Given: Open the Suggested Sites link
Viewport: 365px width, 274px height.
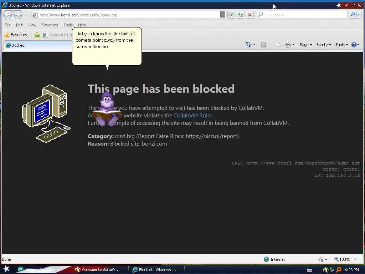Looking at the screenshot, I should 57,35.
